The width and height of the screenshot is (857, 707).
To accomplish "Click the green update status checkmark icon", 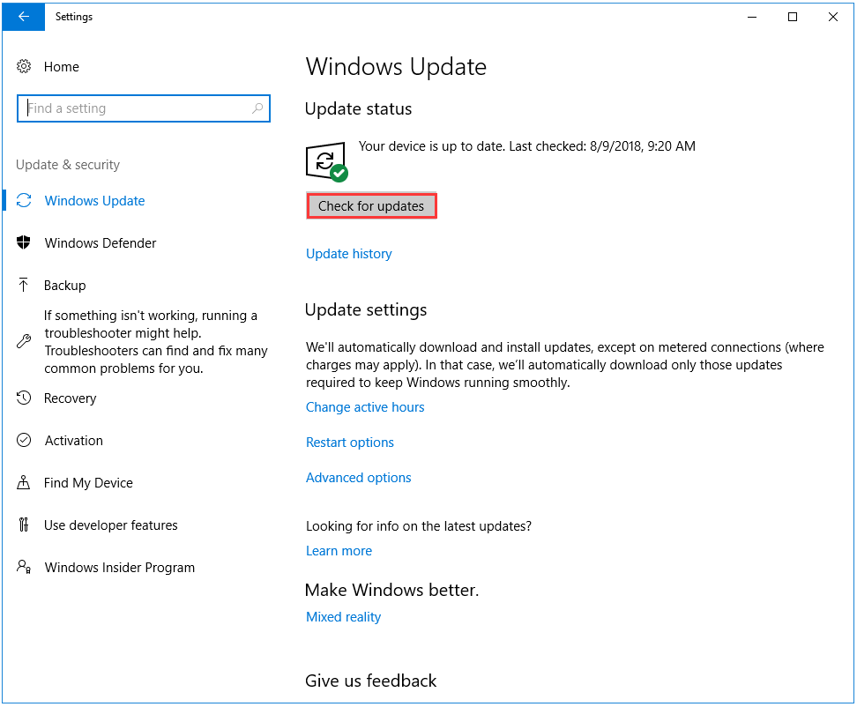I will (339, 173).
